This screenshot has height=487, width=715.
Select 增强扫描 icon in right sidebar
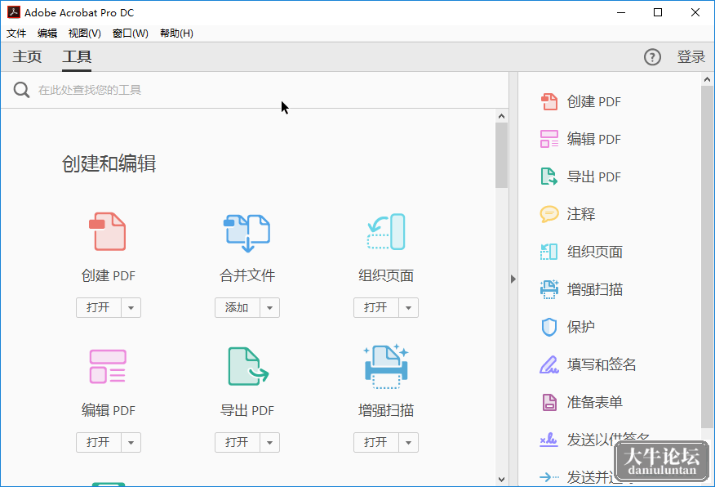[x=549, y=289]
